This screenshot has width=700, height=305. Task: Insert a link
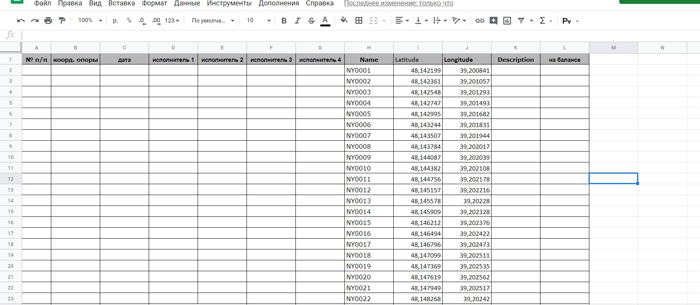pyautogui.click(x=480, y=21)
